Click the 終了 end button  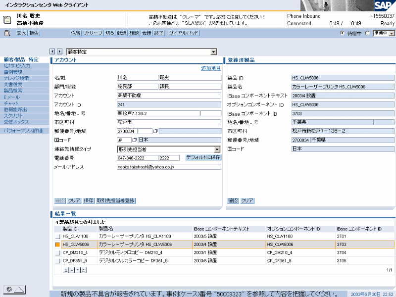click(x=159, y=33)
